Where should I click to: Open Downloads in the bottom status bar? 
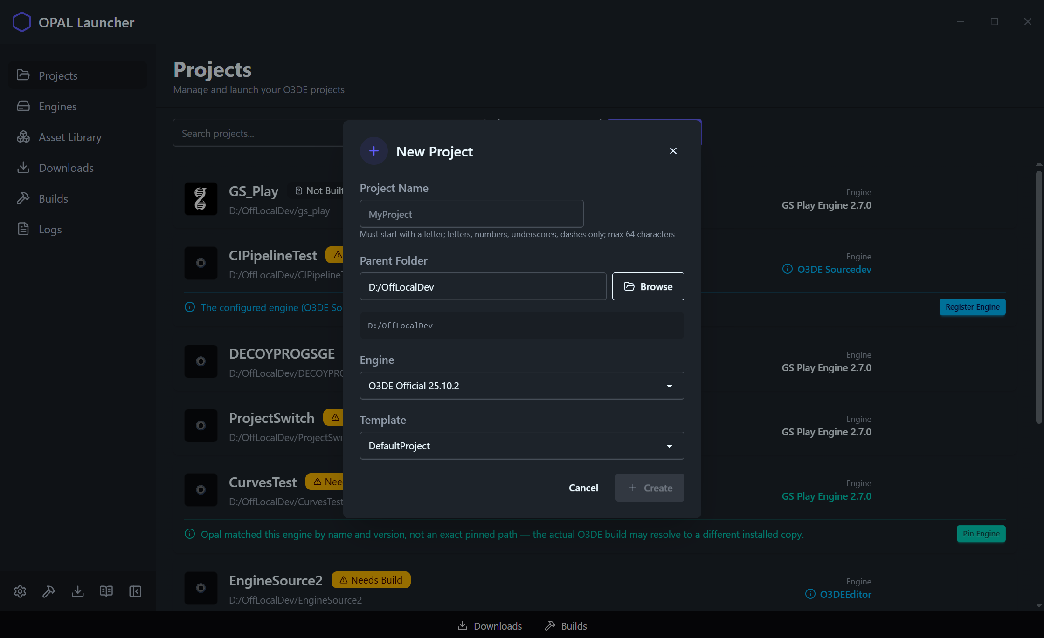(490, 626)
